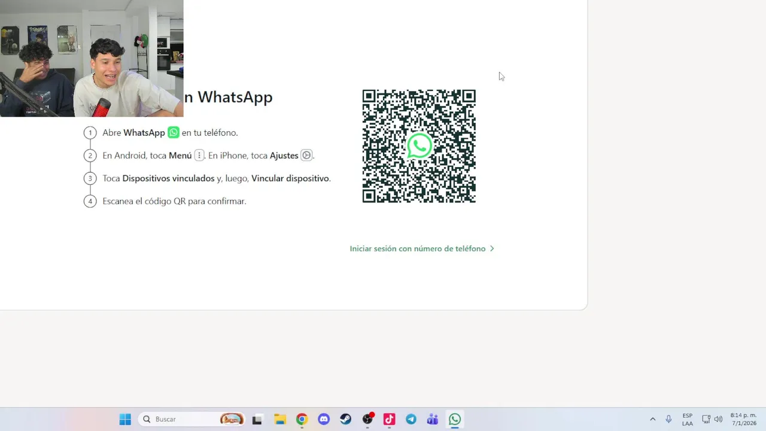Open File Explorer from the taskbar

[x=279, y=419]
